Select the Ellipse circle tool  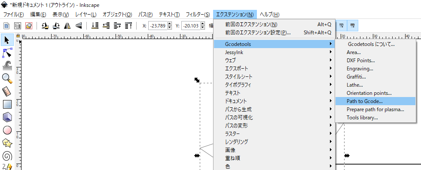(7, 131)
